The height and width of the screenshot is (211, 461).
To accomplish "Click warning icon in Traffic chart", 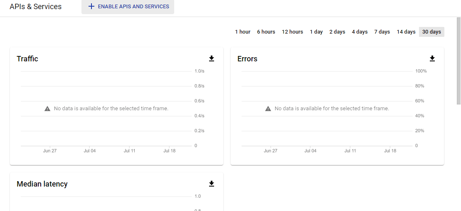I will [x=47, y=109].
